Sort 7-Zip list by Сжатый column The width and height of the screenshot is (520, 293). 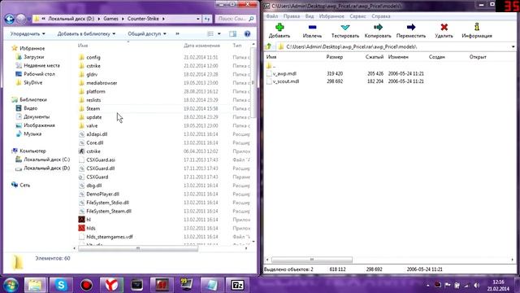pyautogui.click(x=375, y=57)
